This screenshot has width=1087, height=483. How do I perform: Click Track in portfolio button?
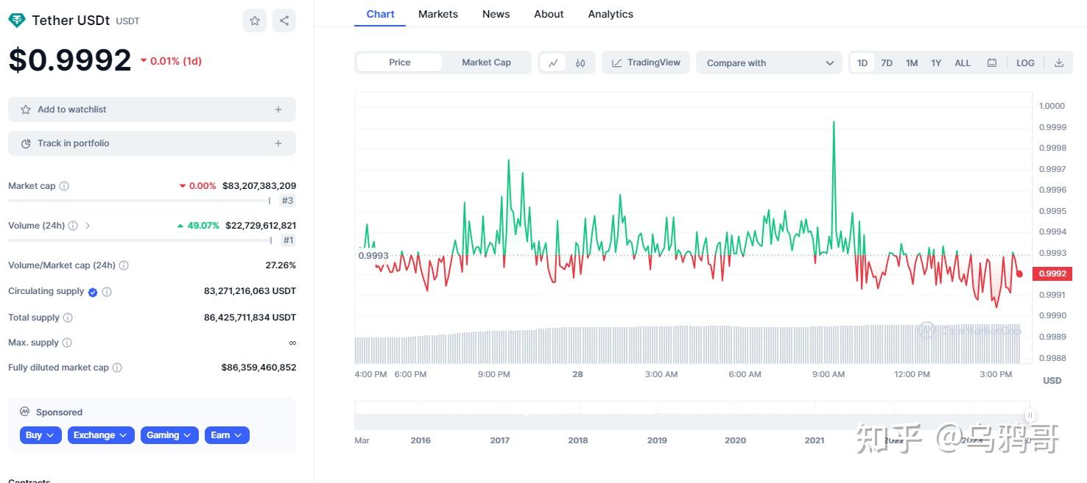[x=152, y=143]
